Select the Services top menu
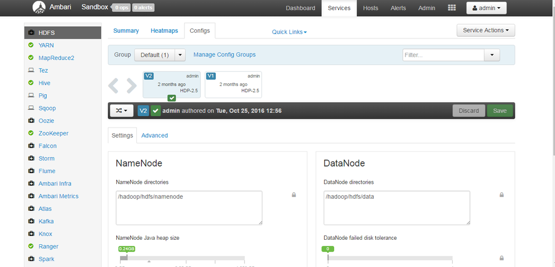This screenshot has height=267, width=555. [339, 8]
